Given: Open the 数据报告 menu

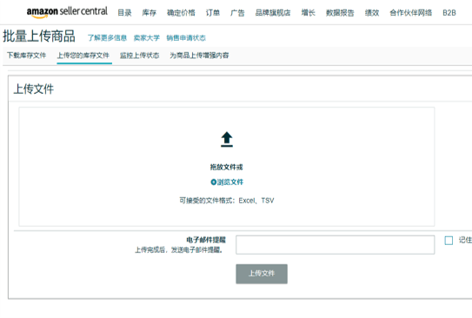Looking at the screenshot, I should coord(340,13).
